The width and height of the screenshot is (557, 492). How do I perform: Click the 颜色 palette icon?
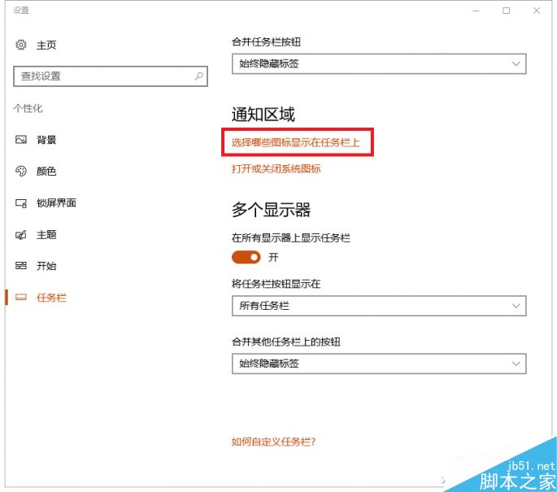pos(21,172)
